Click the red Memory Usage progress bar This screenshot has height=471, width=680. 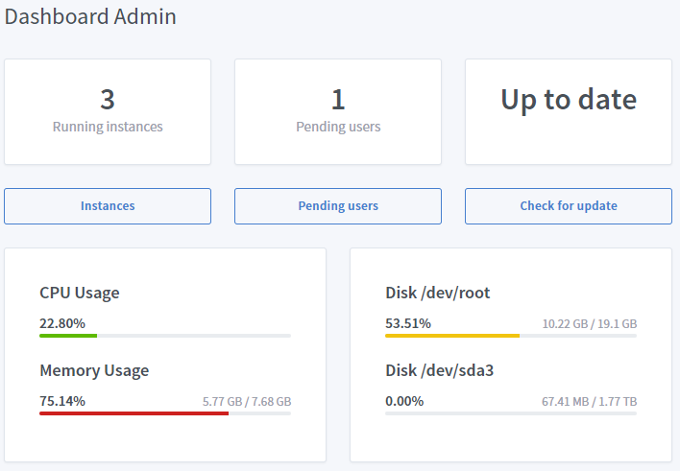[134, 413]
